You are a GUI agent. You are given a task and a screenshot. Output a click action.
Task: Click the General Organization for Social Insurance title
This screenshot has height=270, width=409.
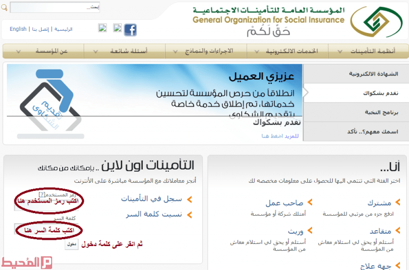(268, 20)
